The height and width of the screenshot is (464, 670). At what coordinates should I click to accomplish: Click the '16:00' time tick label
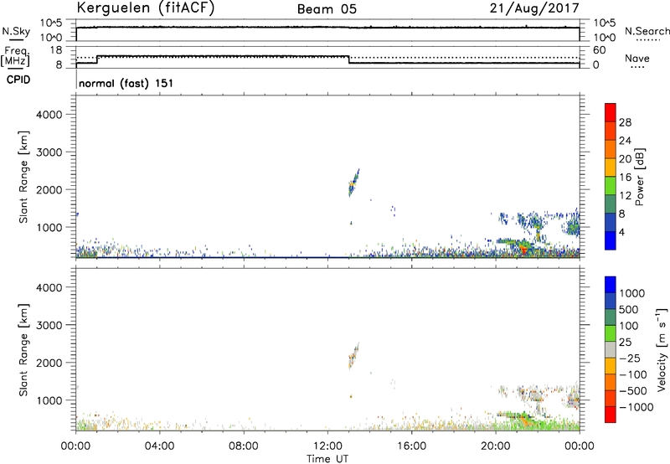pos(411,446)
